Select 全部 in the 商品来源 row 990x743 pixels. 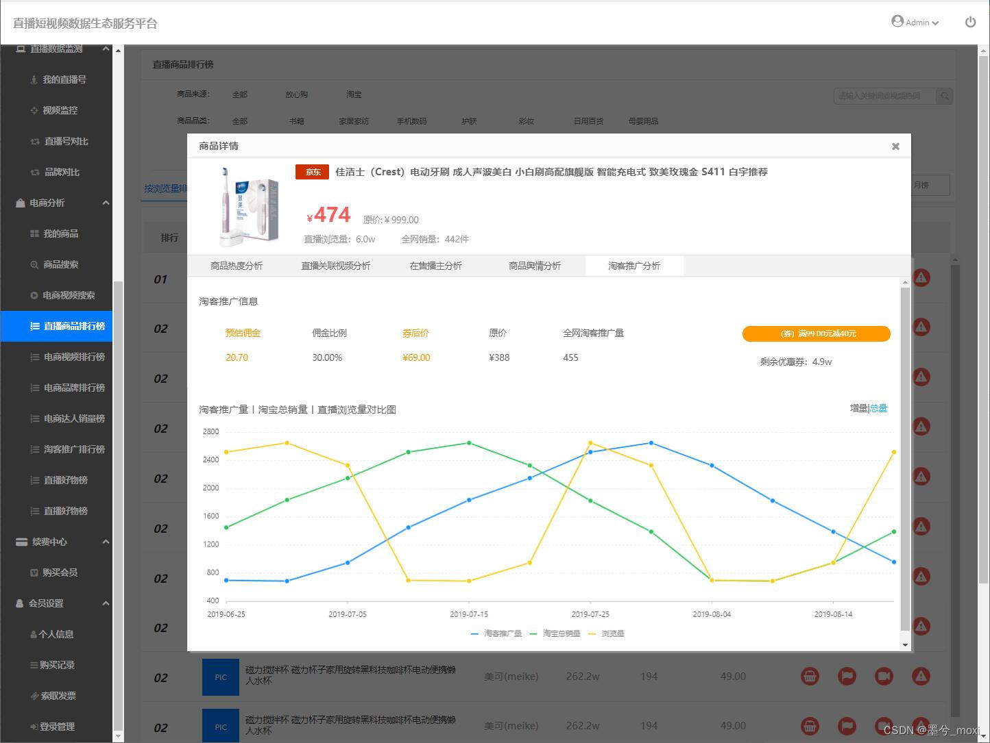[240, 95]
